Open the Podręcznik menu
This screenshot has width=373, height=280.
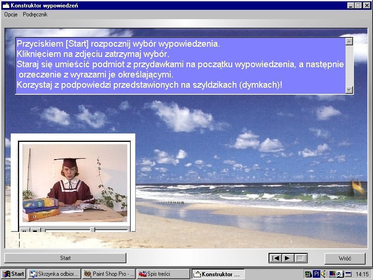35,14
